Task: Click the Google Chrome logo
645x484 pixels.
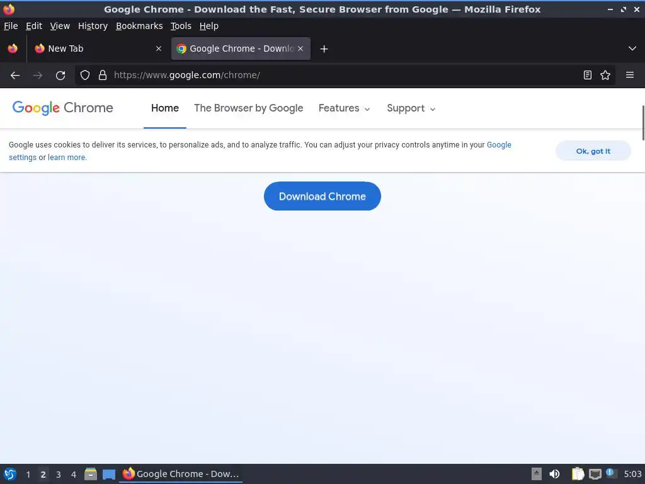Action: 62,108
